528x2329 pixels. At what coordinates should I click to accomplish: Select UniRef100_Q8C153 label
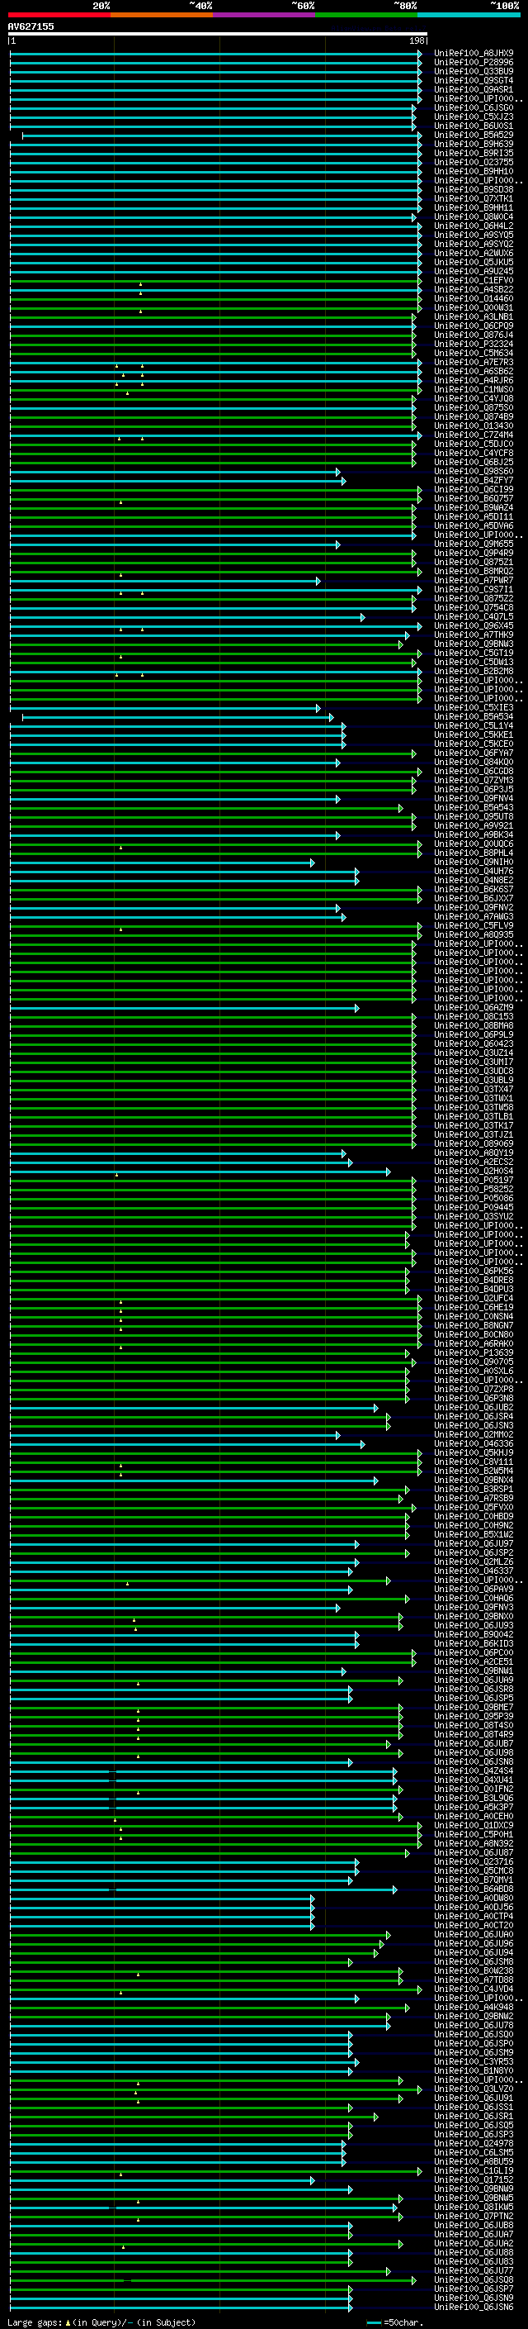click(473, 1016)
